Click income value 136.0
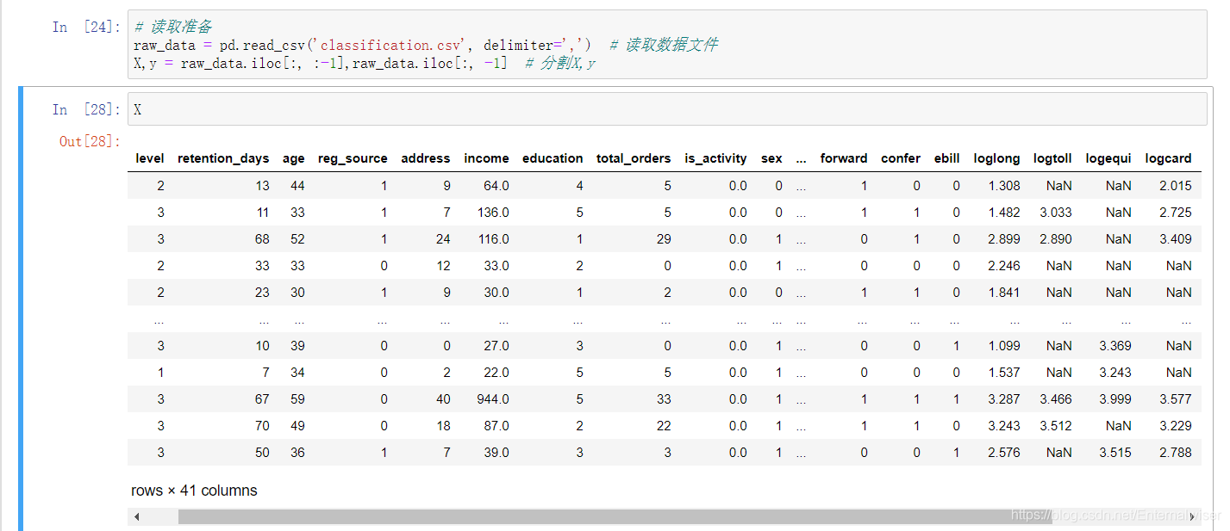The height and width of the screenshot is (531, 1230). pos(492,213)
